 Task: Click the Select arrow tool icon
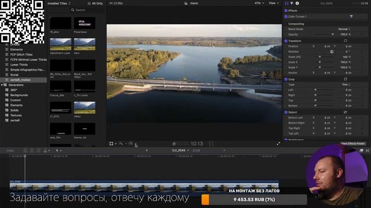tap(57, 150)
